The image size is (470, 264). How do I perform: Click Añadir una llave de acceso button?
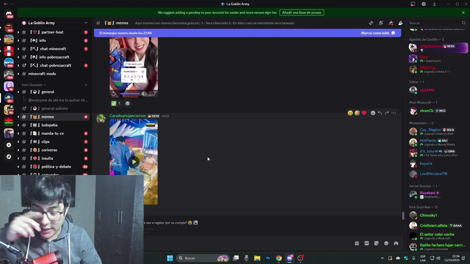point(301,12)
